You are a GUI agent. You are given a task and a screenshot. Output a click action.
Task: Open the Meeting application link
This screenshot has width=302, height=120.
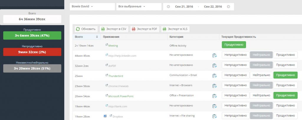coord(113,46)
